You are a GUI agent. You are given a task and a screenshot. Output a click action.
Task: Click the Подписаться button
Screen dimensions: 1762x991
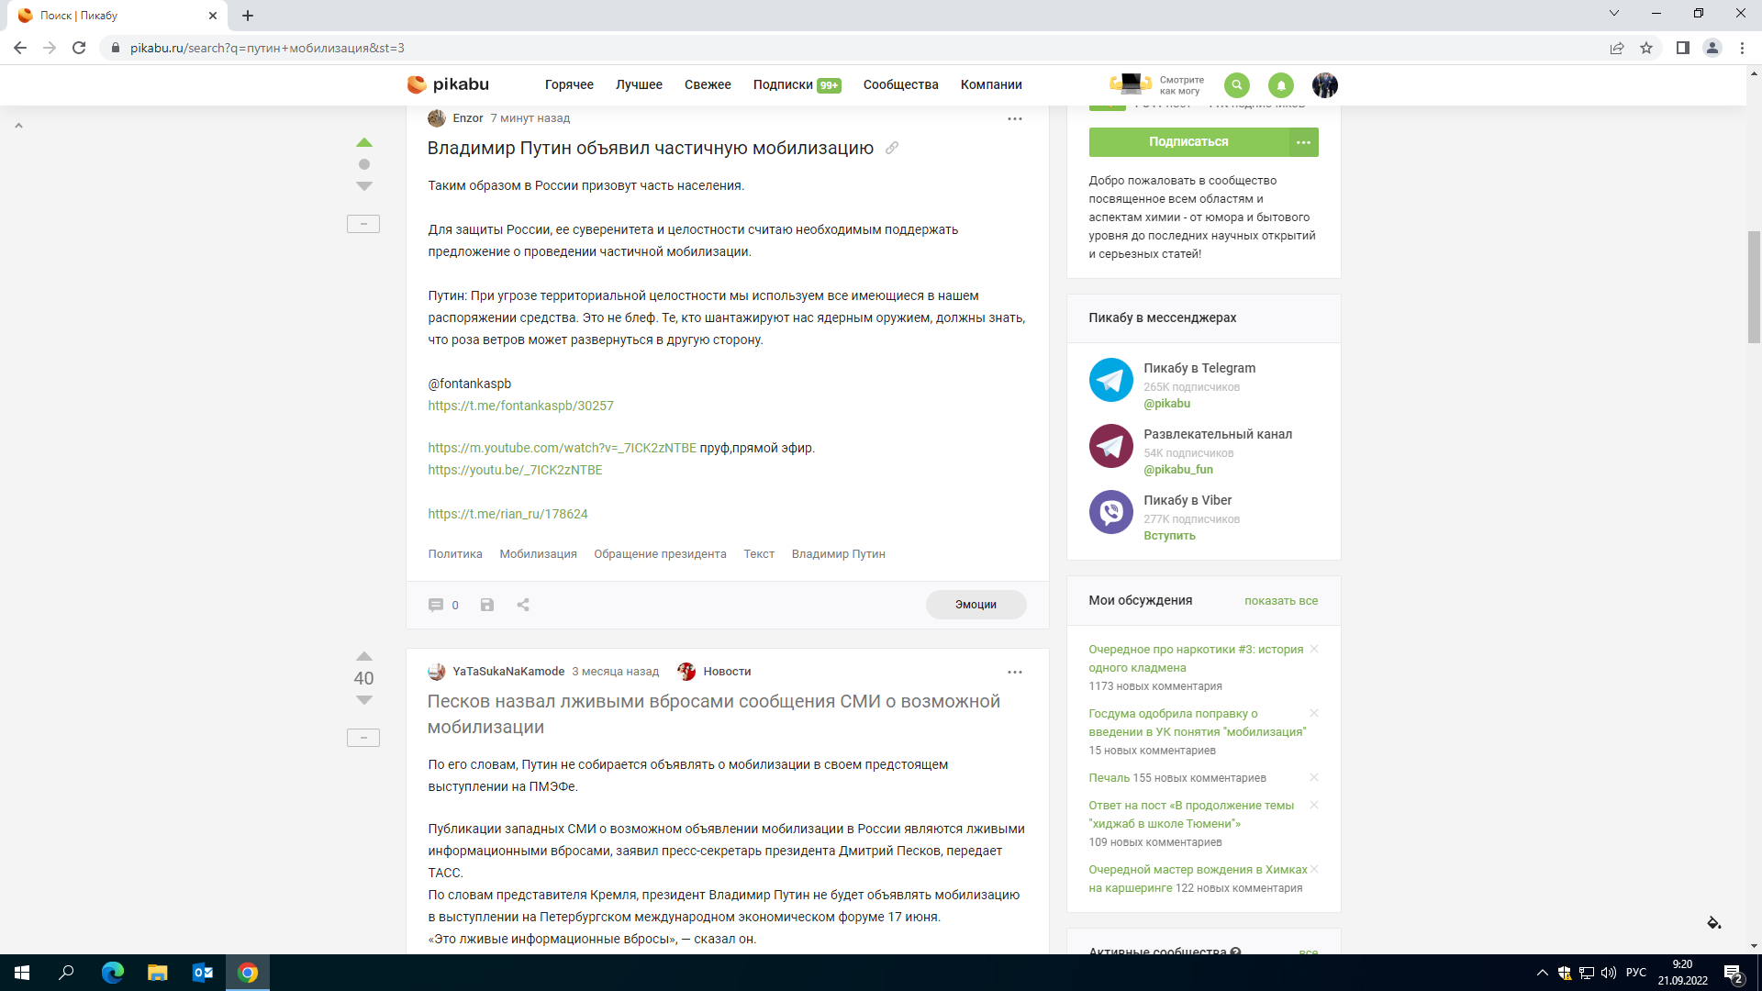click(x=1188, y=142)
